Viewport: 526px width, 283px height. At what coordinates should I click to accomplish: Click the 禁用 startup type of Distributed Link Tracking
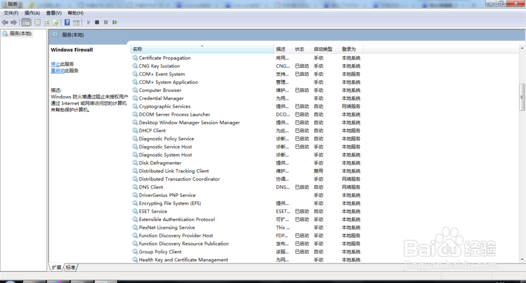[318, 171]
